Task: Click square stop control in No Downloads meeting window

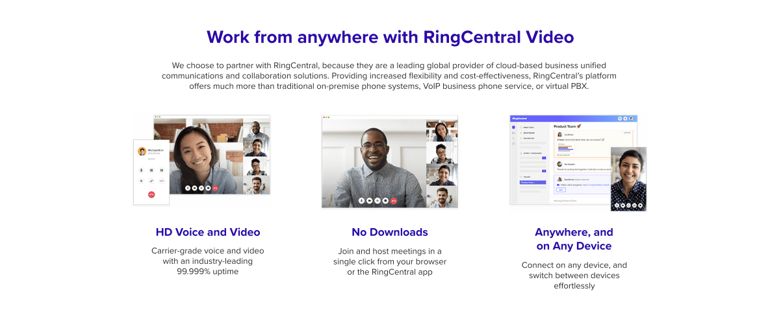Action: coord(385,201)
